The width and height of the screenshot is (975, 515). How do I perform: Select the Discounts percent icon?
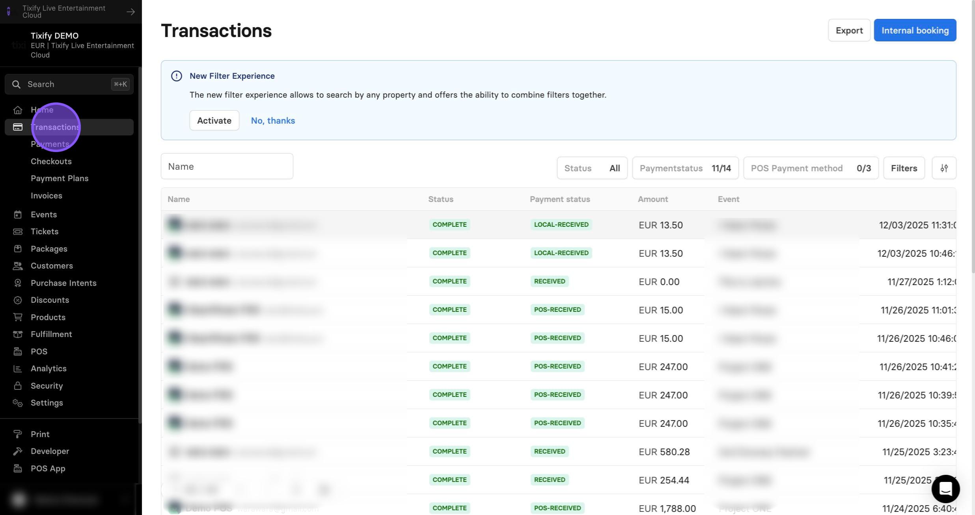pos(17,300)
